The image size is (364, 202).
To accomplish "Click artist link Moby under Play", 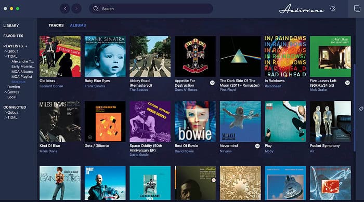I will point(269,151).
